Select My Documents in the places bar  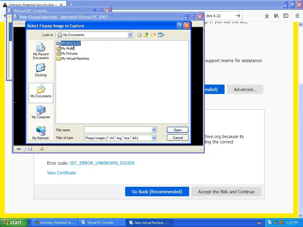point(41,93)
